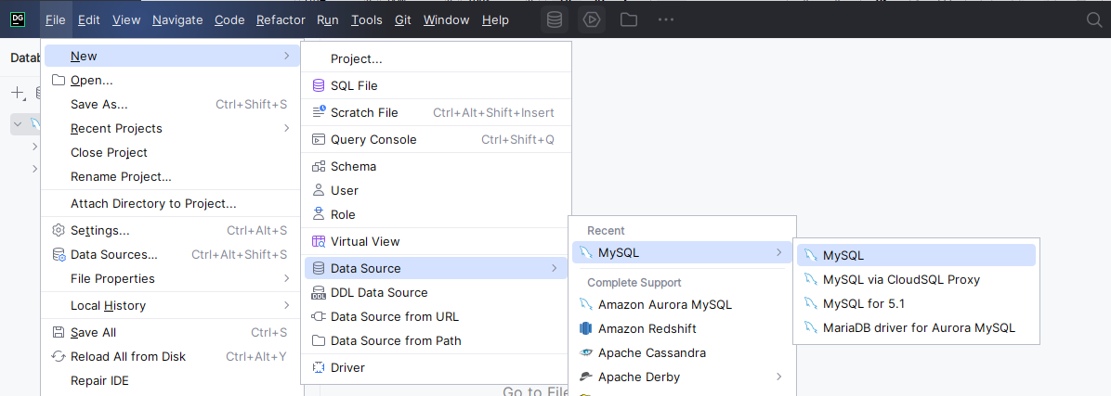Click the run services icon in toolbar

tap(592, 19)
